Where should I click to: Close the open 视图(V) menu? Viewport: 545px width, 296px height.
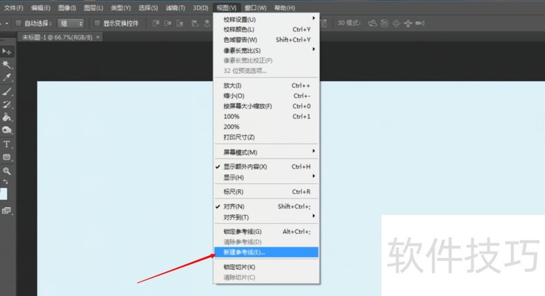tap(226, 7)
